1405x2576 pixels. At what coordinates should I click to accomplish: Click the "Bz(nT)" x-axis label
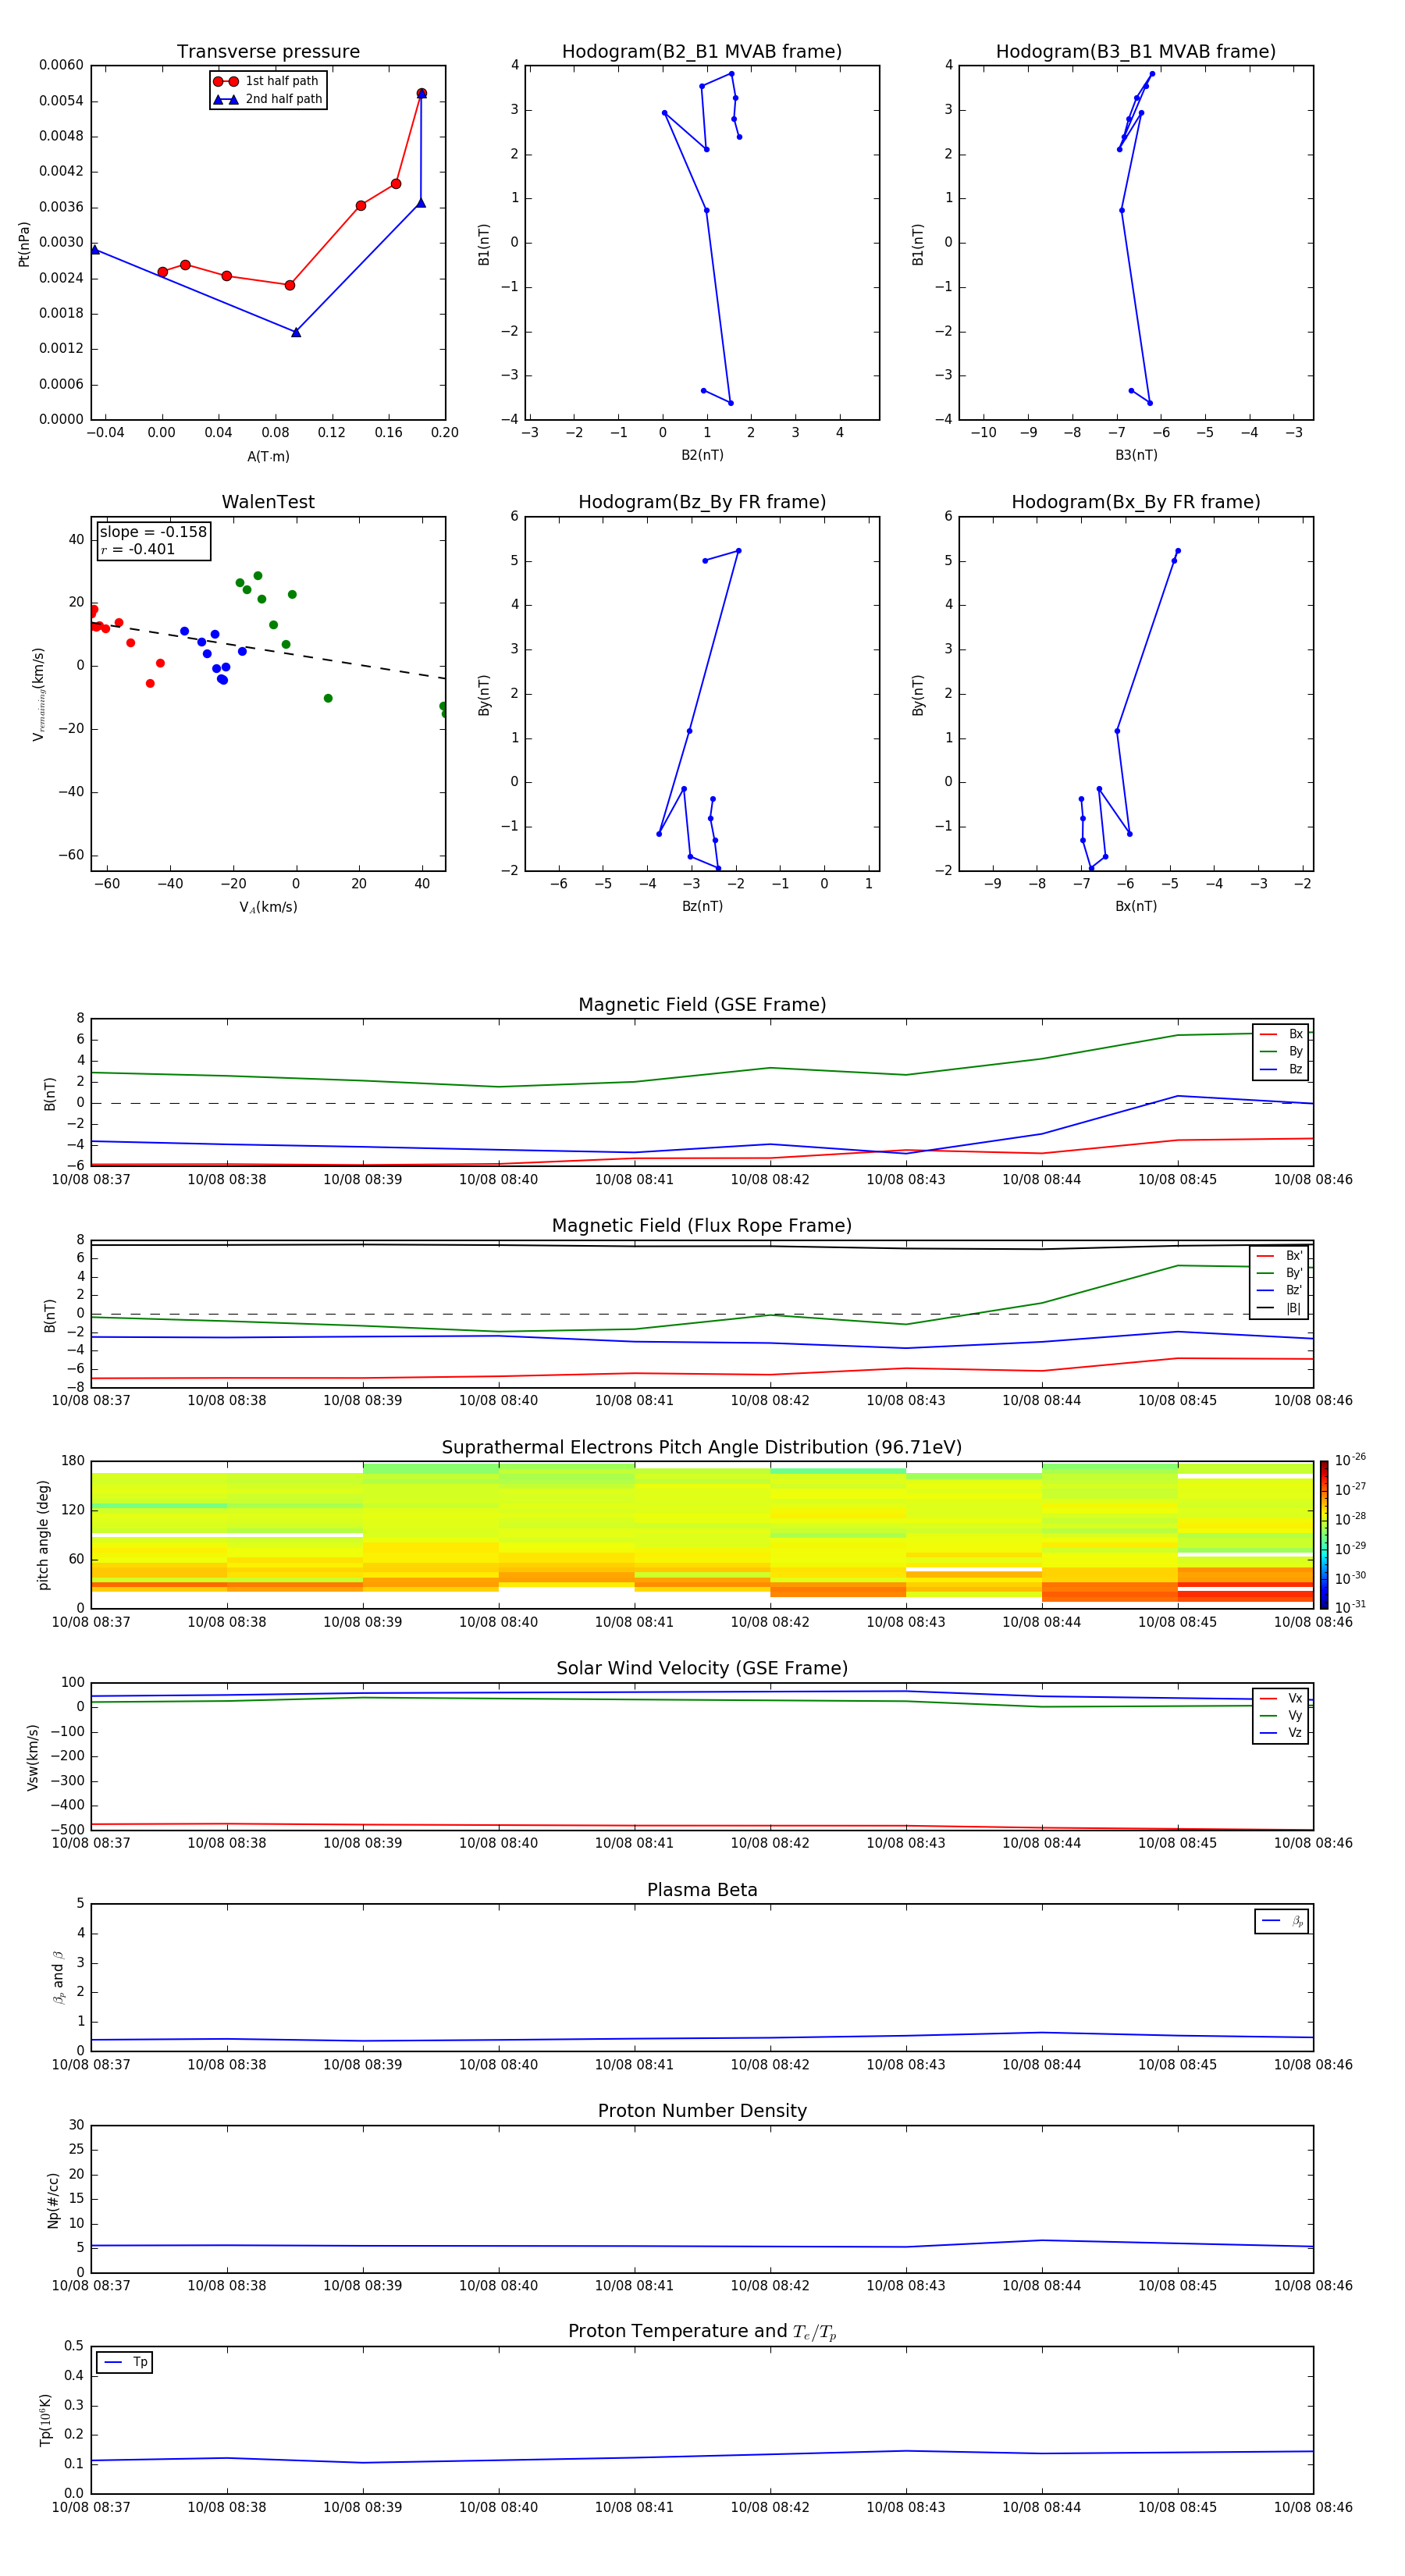tap(702, 907)
